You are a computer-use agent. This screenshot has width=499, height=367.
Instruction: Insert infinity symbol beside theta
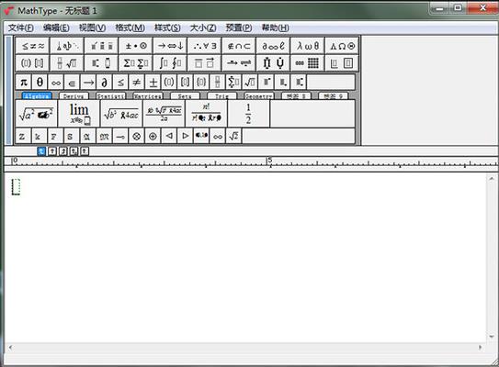click(56, 83)
